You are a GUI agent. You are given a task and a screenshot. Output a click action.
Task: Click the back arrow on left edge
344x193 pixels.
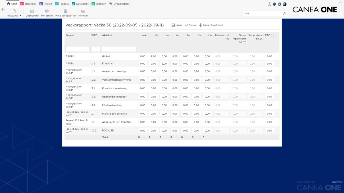(x=3, y=9)
